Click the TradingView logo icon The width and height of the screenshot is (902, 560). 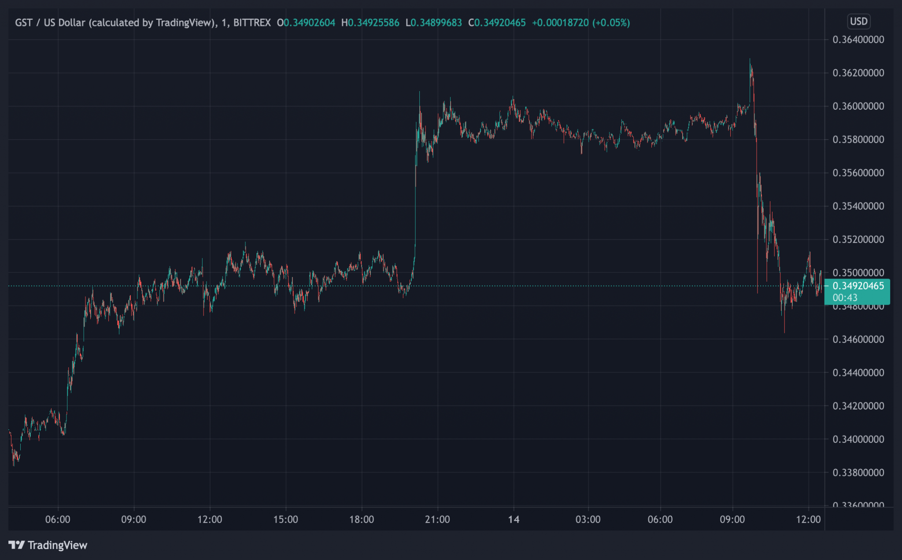point(16,545)
